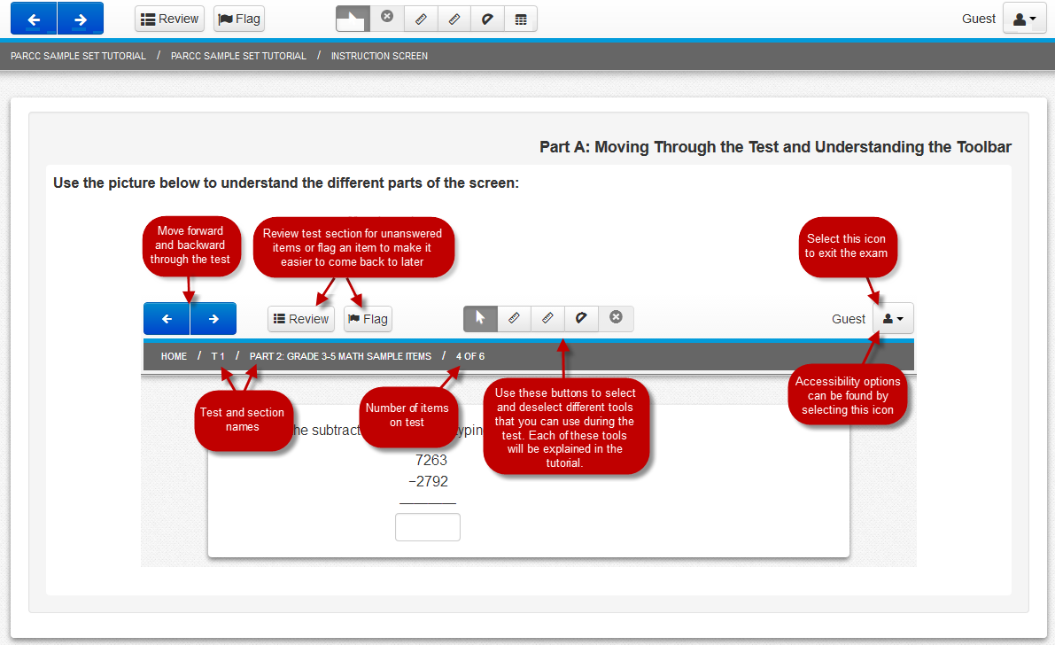This screenshot has height=645, width=1055.
Task: Click the first PARCC SAMPLE SET TUTORIAL breadcrumb
Action: click(78, 56)
